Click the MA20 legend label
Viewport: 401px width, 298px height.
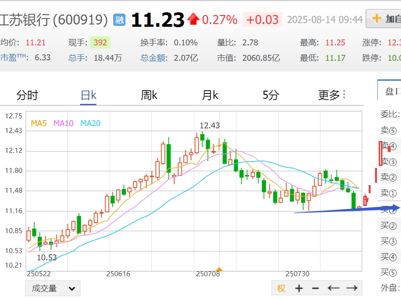(x=90, y=123)
